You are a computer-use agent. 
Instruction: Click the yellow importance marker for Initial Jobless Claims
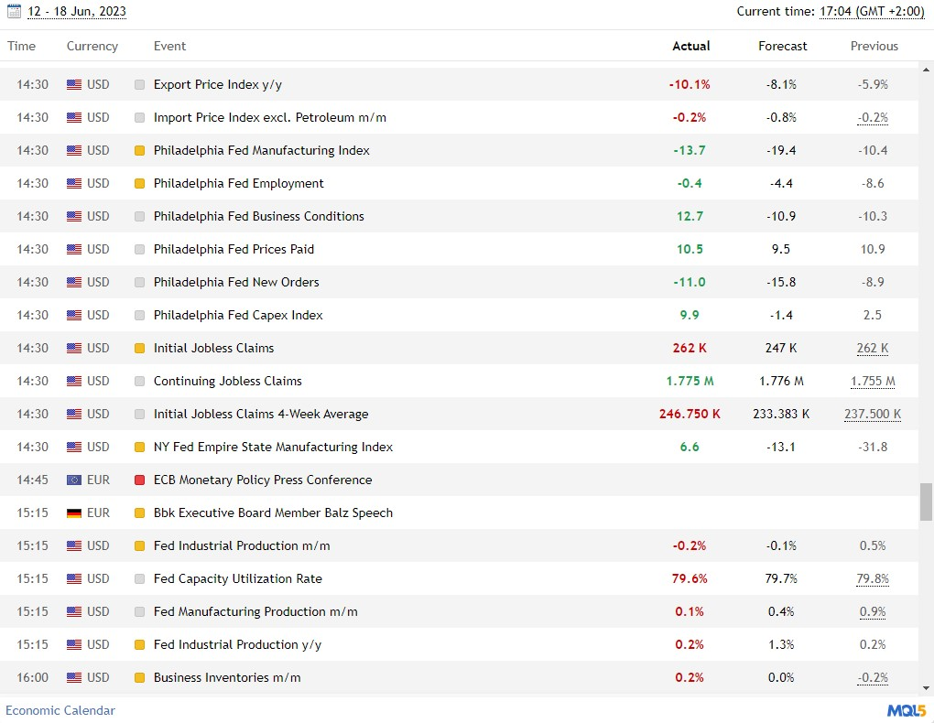click(x=140, y=348)
